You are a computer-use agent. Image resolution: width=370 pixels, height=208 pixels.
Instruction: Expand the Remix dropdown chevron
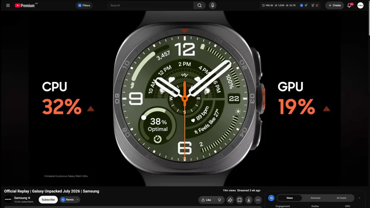(78, 199)
